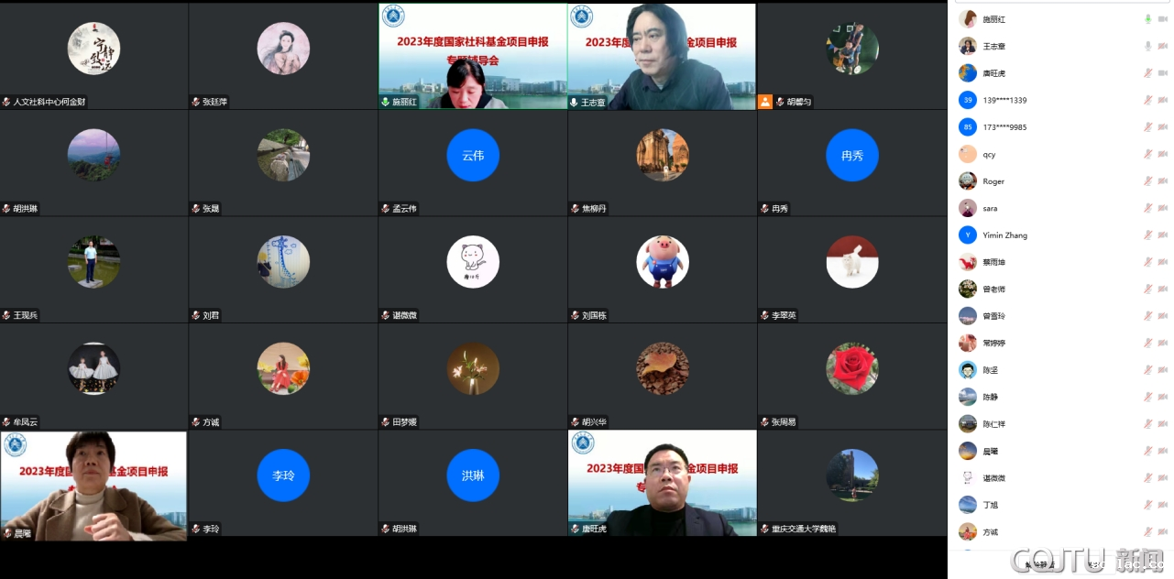
Task: Select 唐旺虎's video tile
Action: click(662, 483)
